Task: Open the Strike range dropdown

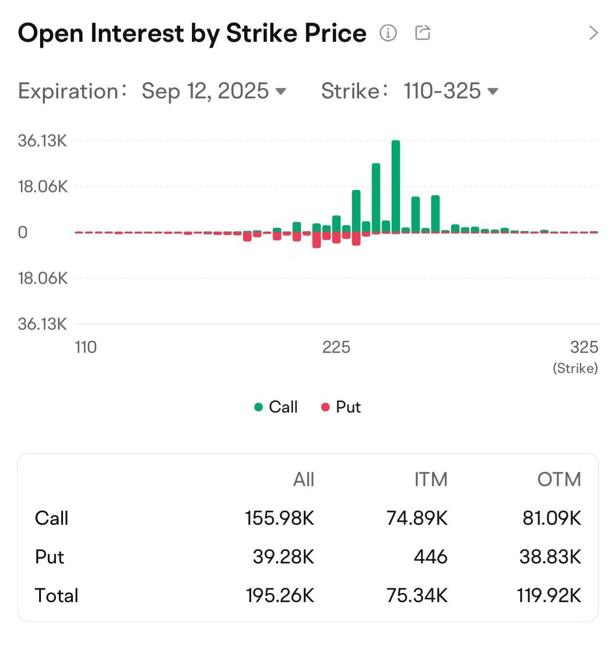Action: click(x=492, y=91)
